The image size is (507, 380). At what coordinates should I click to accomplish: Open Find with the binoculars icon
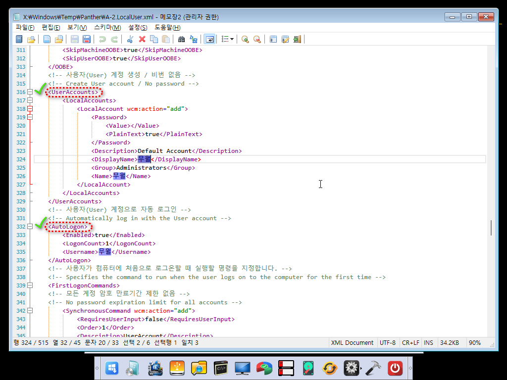point(181,40)
